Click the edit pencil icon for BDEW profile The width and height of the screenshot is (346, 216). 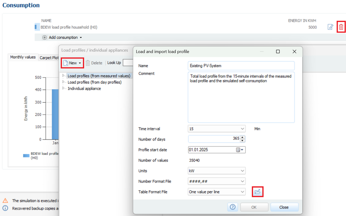[330, 27]
